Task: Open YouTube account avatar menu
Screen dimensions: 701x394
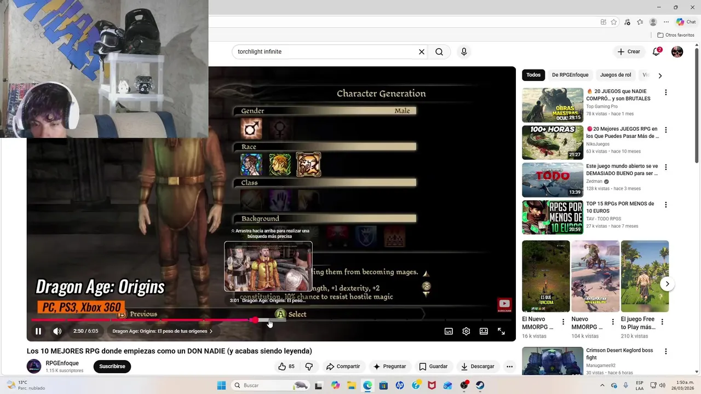Action: click(677, 51)
